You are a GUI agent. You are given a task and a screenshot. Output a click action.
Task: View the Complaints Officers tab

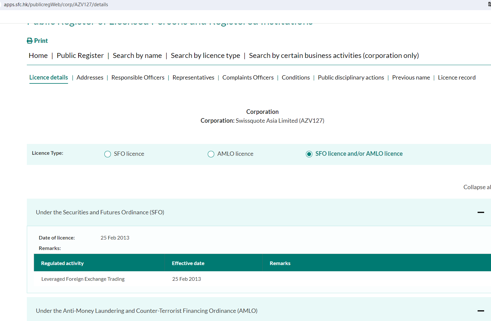[248, 78]
